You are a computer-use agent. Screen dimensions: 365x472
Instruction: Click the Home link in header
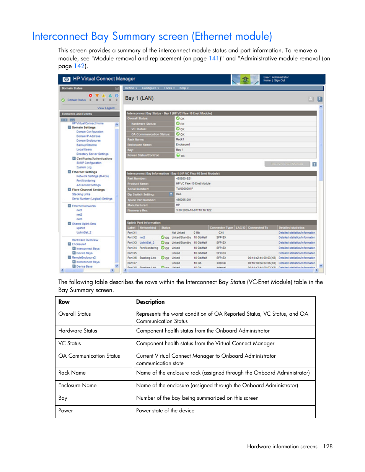(267, 81)
